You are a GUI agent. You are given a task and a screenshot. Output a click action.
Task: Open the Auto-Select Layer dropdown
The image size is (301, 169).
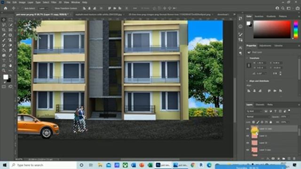pos(43,8)
